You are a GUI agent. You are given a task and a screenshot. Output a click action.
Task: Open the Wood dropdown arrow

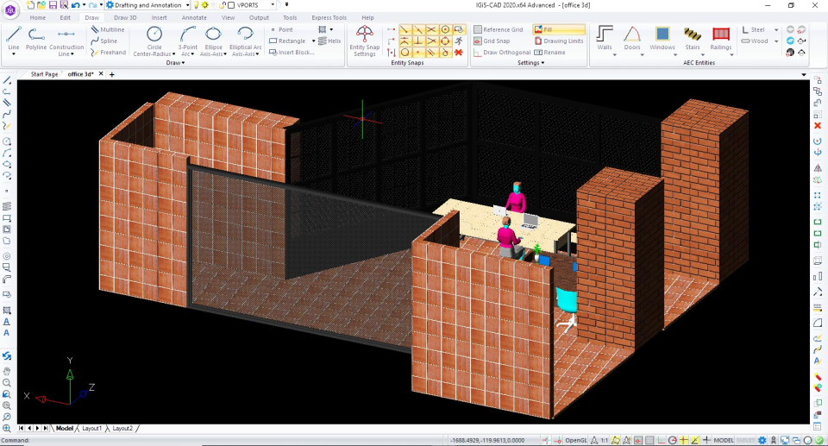click(776, 41)
